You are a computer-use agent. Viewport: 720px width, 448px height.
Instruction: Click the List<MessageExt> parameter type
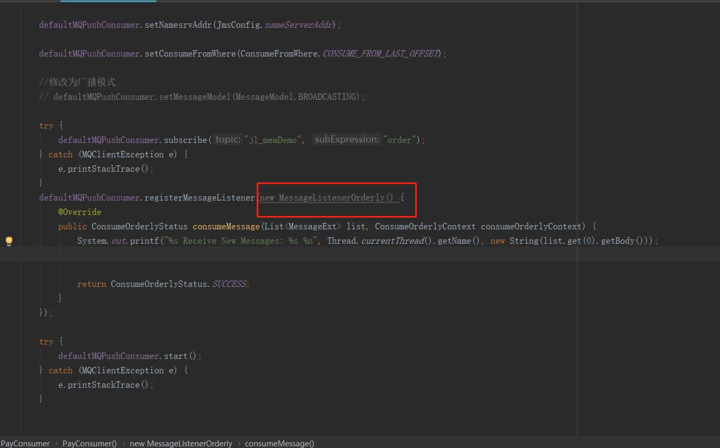point(303,227)
